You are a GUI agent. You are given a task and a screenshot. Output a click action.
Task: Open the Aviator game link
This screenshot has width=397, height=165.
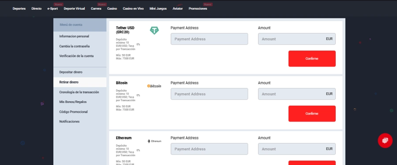pos(177,9)
